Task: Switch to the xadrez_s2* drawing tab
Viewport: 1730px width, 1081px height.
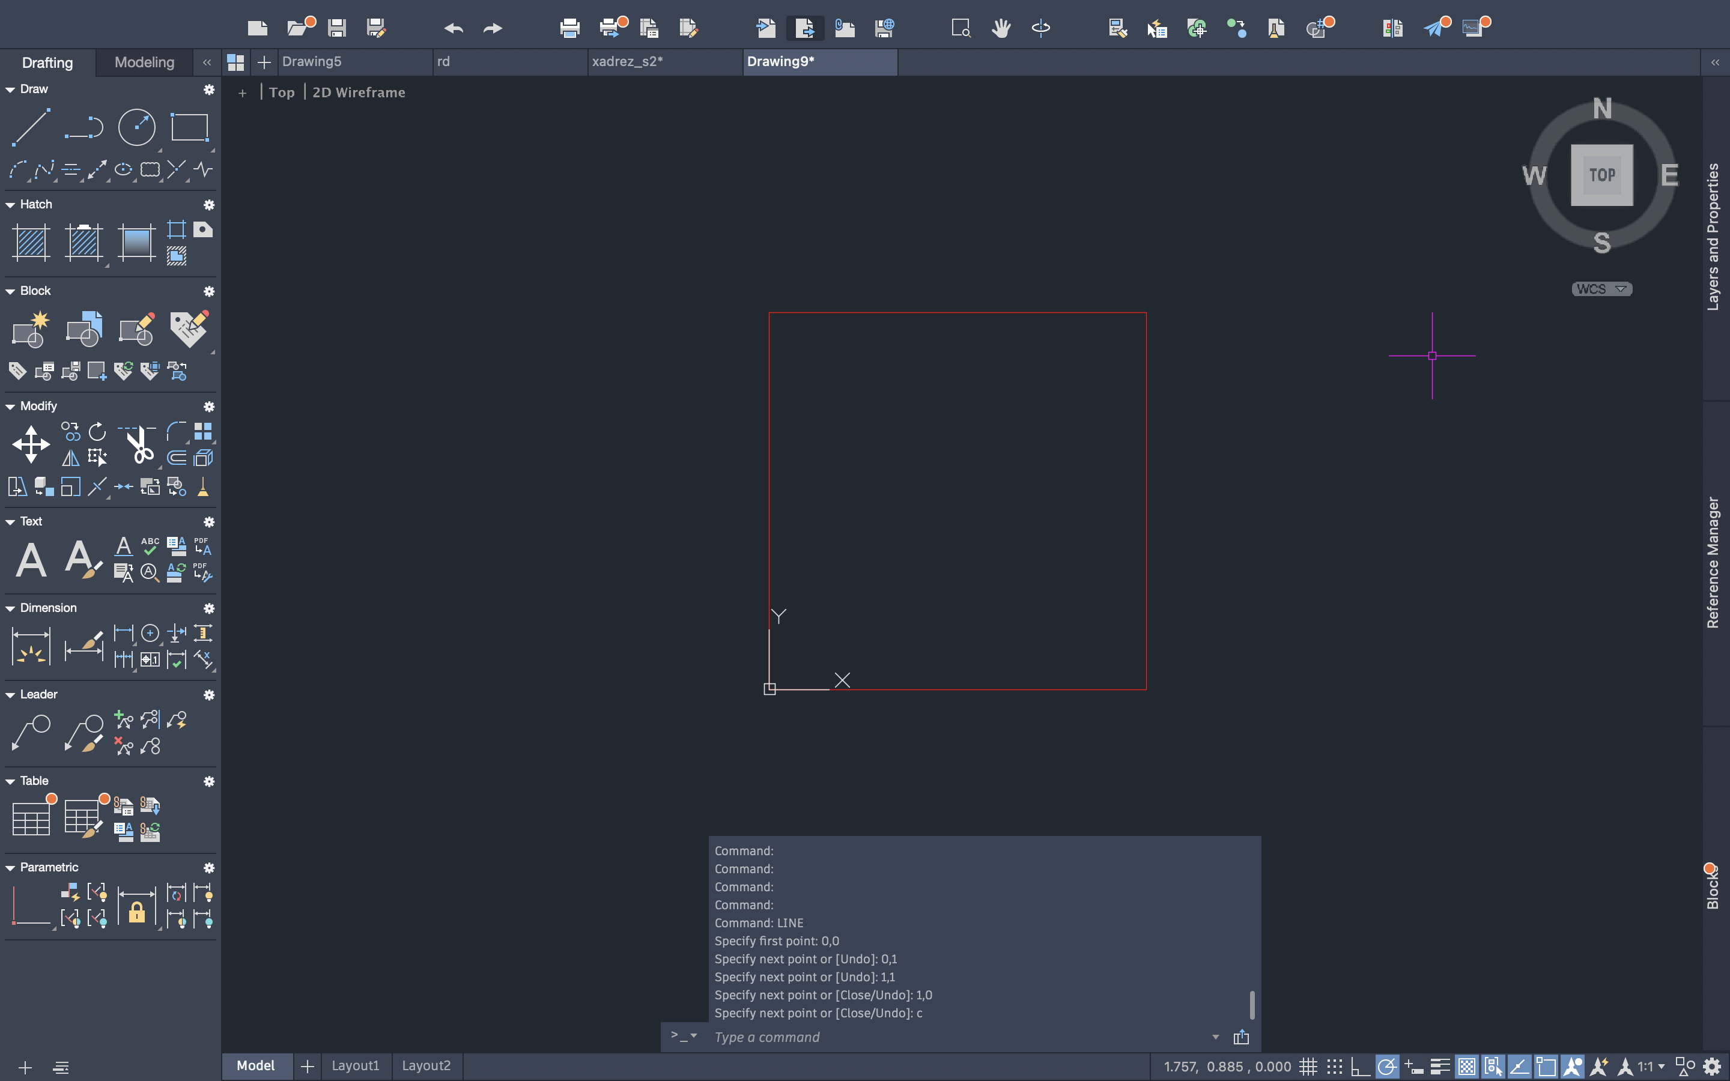Action: tap(627, 61)
